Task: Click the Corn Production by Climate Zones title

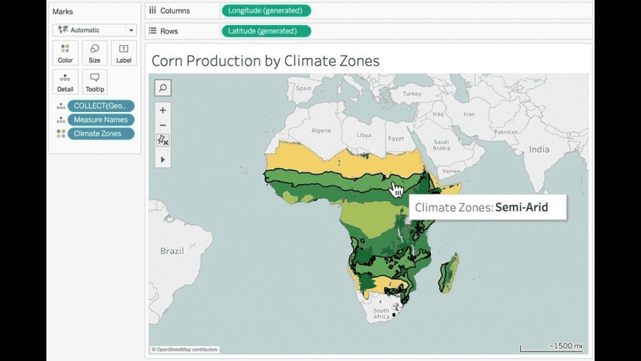Action: click(266, 60)
